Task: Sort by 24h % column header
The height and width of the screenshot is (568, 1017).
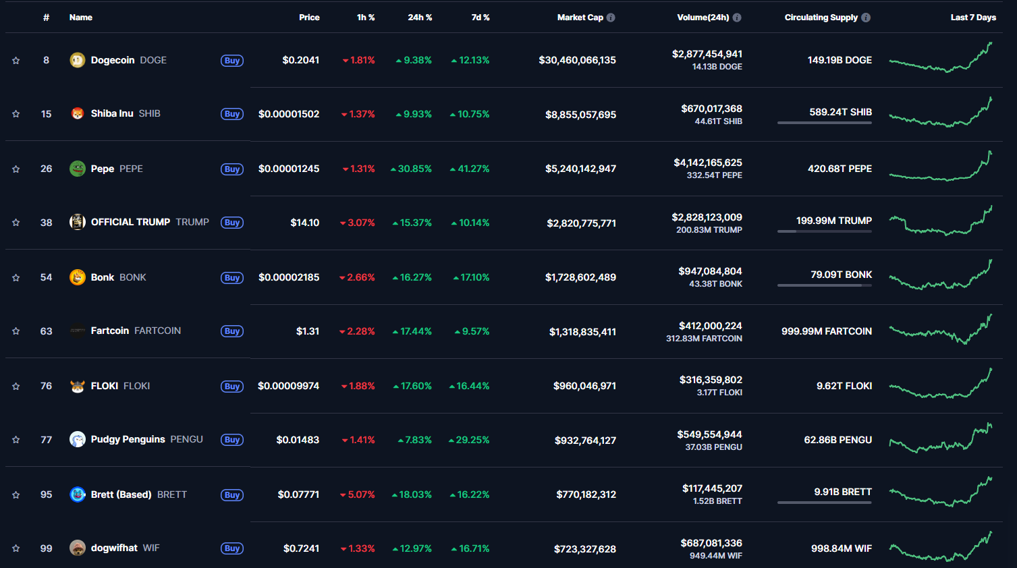Action: pyautogui.click(x=420, y=18)
